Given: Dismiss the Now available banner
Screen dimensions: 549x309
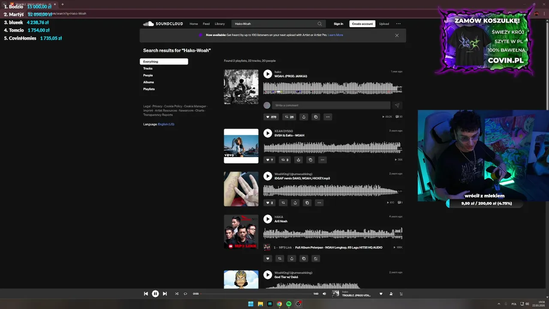Looking at the screenshot, I should point(397,35).
